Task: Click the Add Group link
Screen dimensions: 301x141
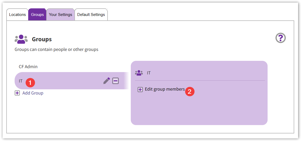Action: click(x=33, y=93)
